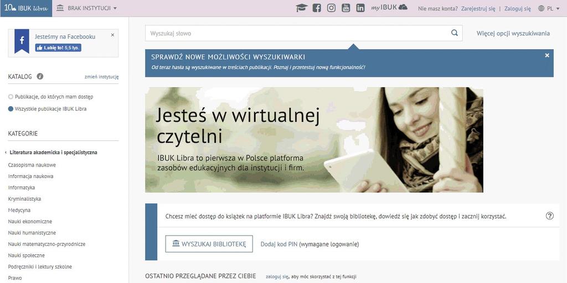This screenshot has width=567, height=283.
Task: Click the Zarejestruj się link
Action: (478, 8)
